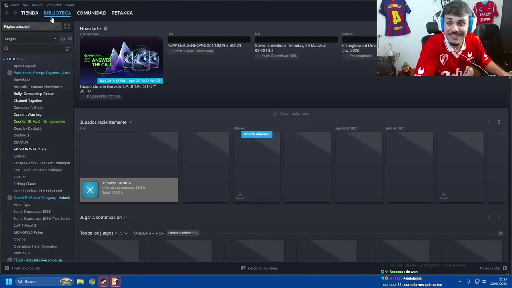The image size is (512, 288).
Task: Filter by ready-to-play games icon
Action: click(70, 39)
